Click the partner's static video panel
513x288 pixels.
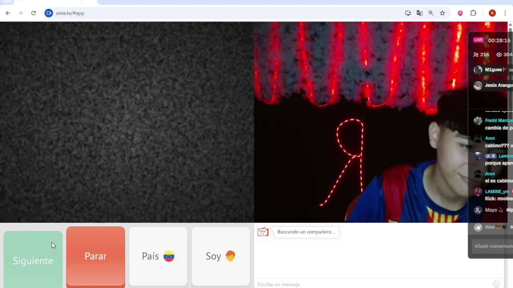pyautogui.click(x=127, y=122)
